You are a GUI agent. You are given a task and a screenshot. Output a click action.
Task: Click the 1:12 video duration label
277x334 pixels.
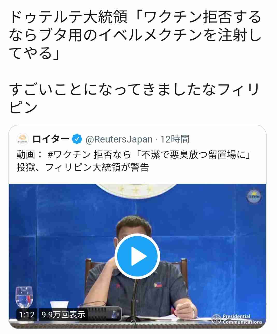27,315
